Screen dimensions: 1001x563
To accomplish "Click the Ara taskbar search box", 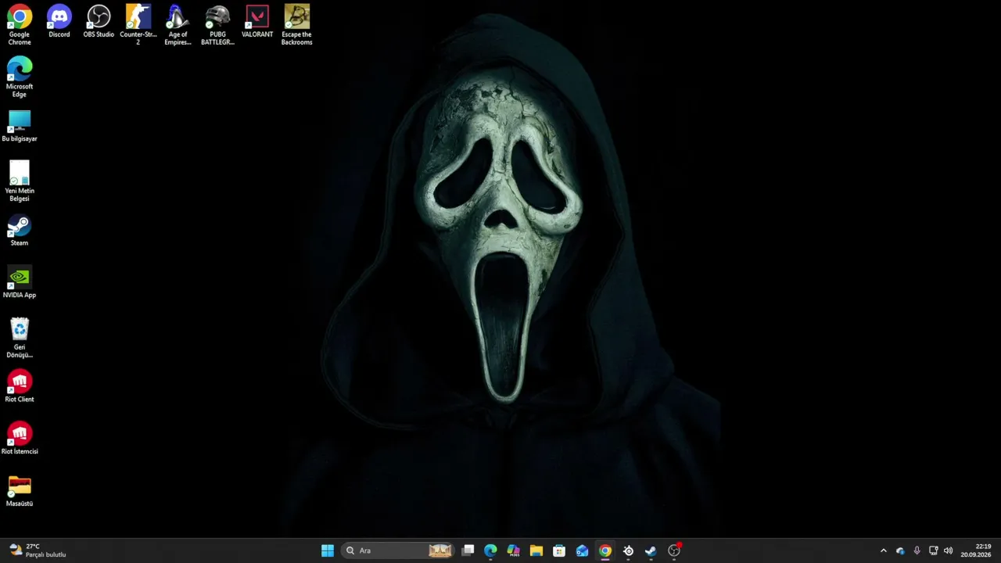I will click(398, 550).
